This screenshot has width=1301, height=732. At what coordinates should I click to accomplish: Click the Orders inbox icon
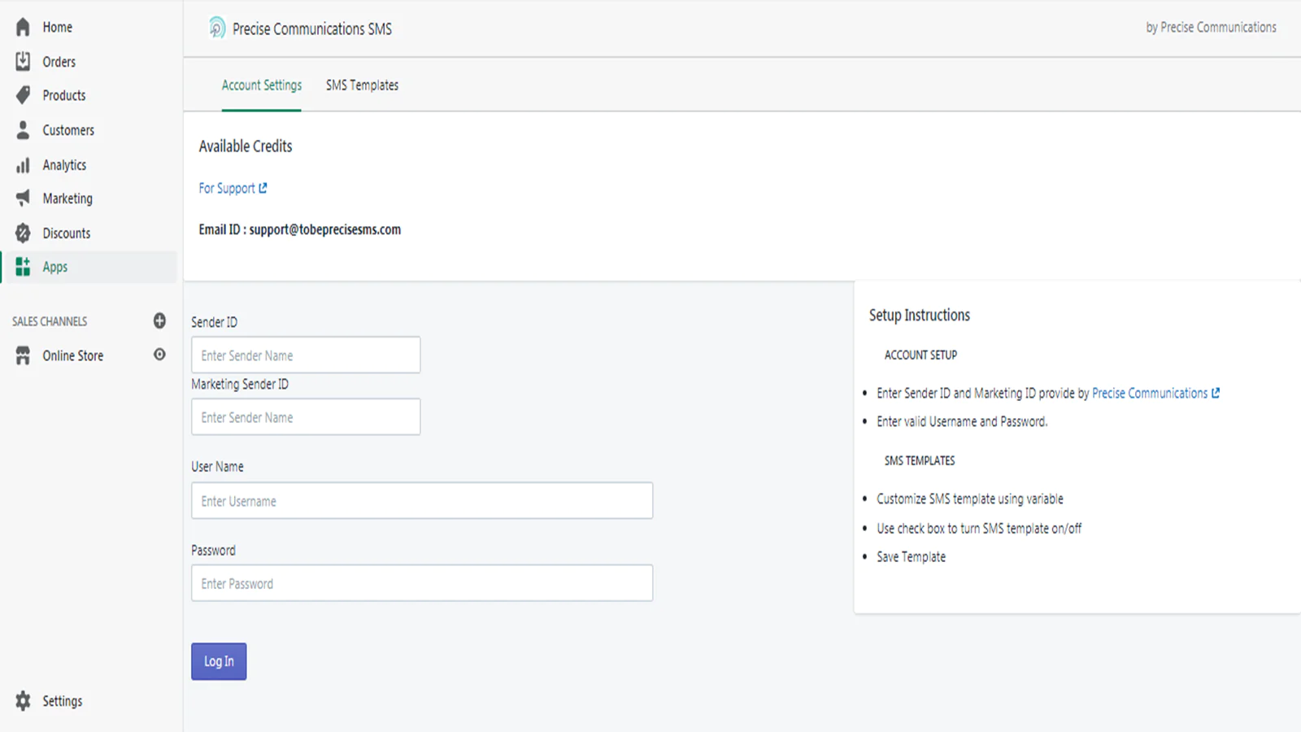pyautogui.click(x=23, y=61)
